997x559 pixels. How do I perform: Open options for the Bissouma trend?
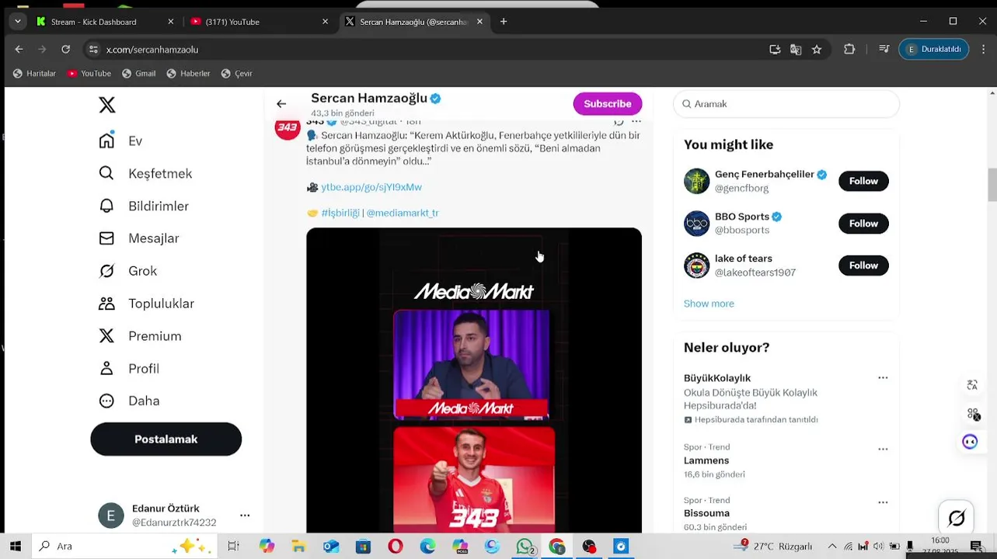(883, 502)
